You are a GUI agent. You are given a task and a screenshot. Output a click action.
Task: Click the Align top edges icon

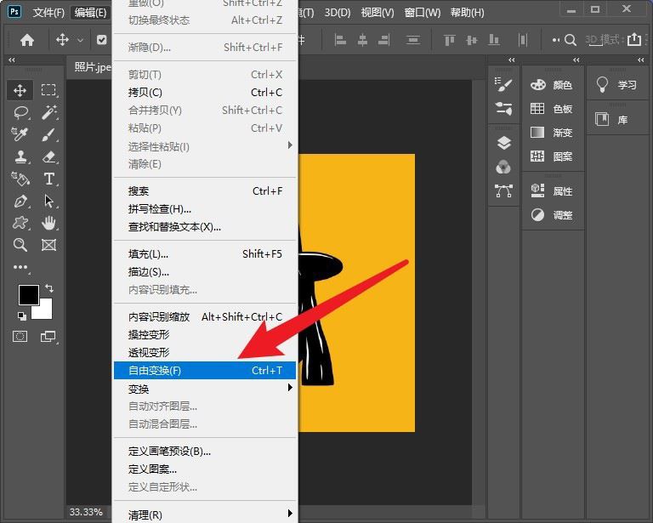click(x=449, y=40)
